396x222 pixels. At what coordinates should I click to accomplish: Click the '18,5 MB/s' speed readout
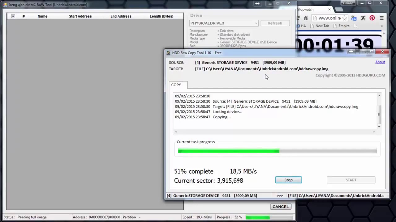point(243,171)
